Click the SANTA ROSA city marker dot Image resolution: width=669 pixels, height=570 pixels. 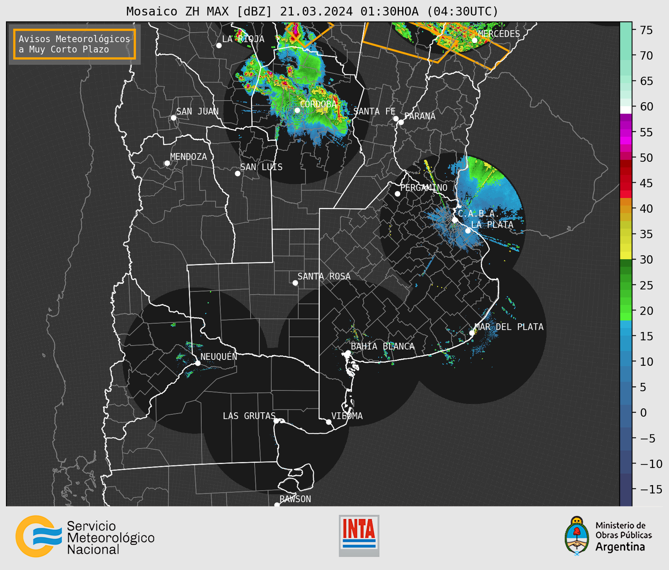click(x=295, y=283)
